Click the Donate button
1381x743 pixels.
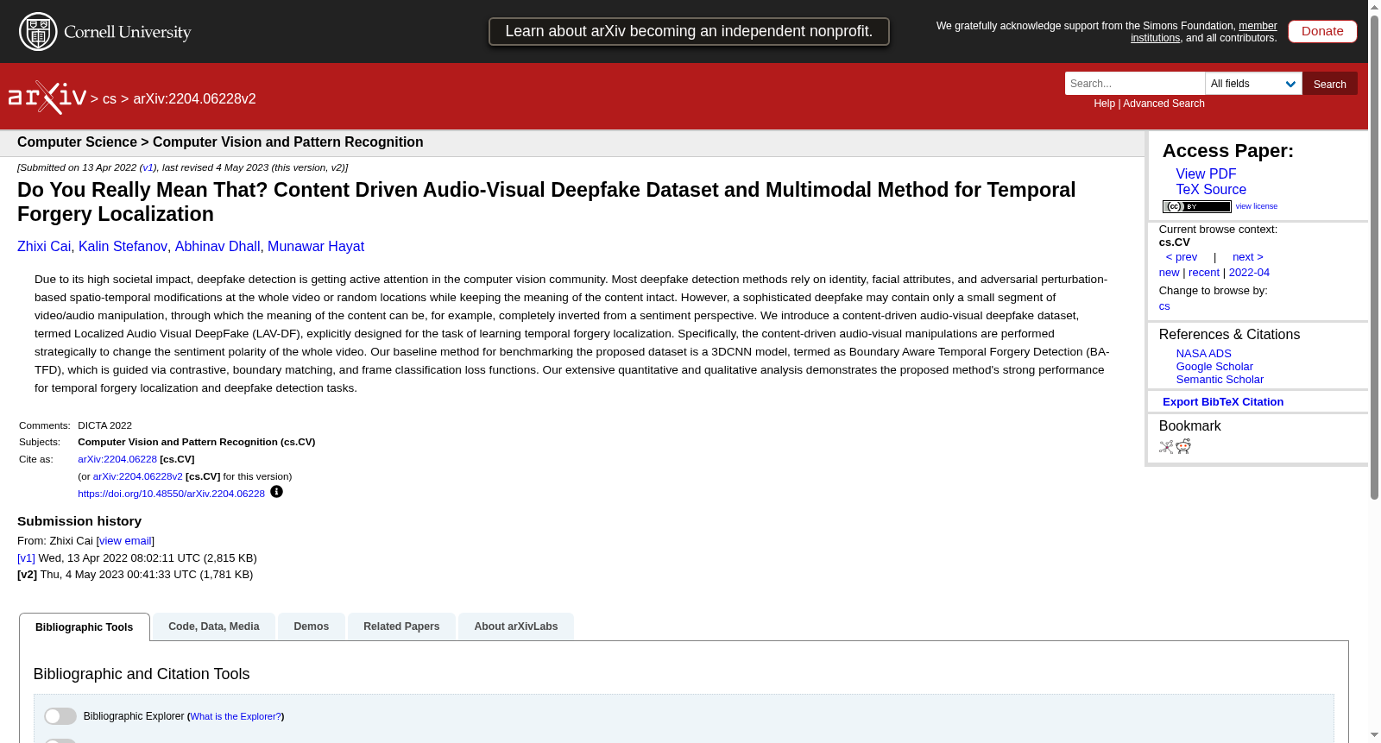pyautogui.click(x=1322, y=31)
